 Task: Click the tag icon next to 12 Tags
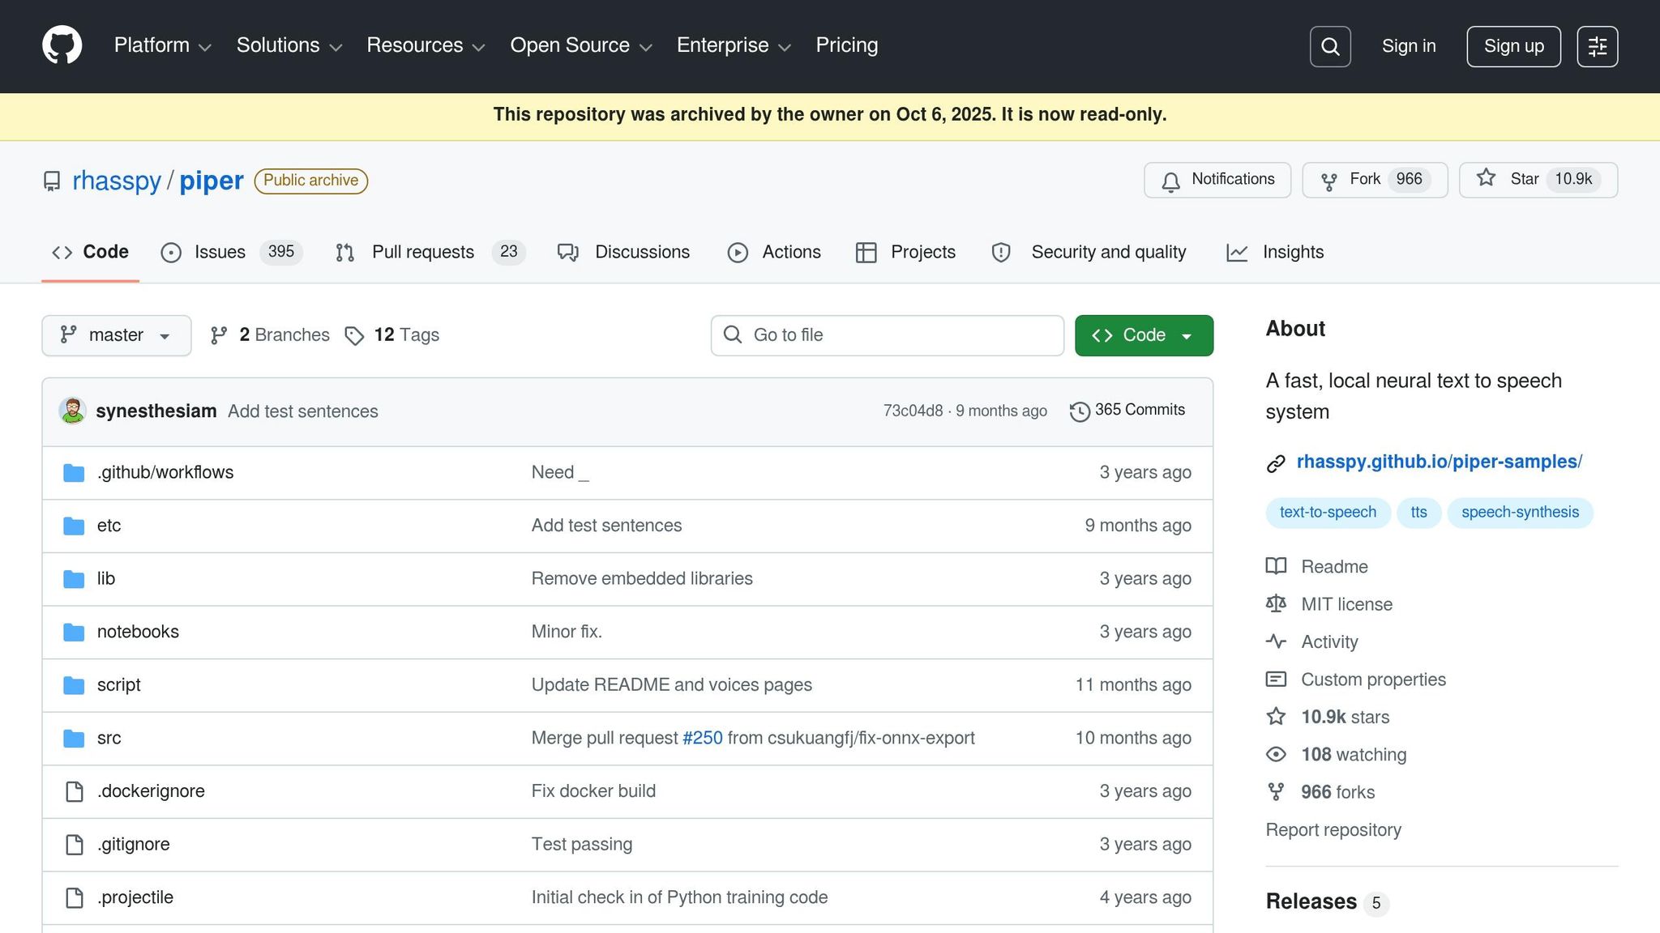click(354, 336)
